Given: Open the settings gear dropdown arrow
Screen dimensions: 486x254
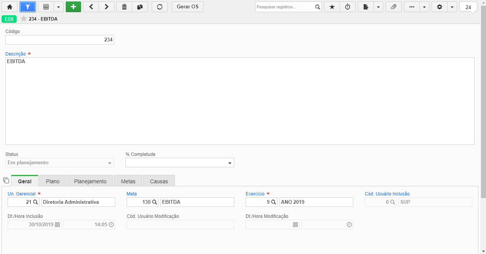Looking at the screenshot, I should (452, 7).
